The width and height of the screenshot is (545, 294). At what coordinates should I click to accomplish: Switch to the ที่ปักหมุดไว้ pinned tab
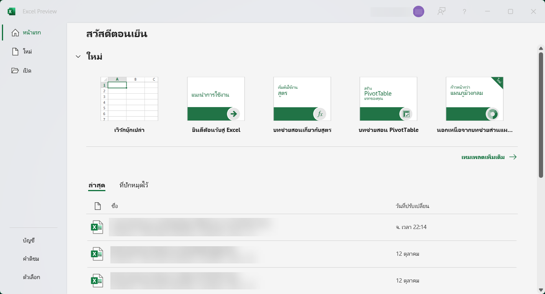[134, 185]
